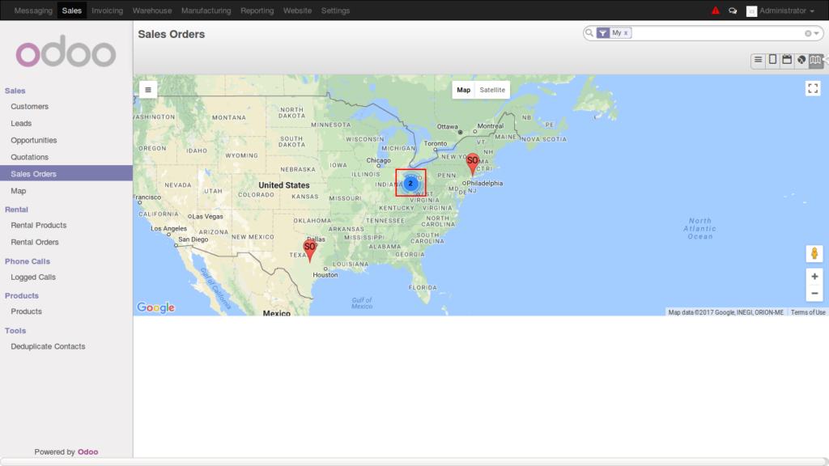Click the Terms of Use link
The height and width of the screenshot is (466, 829).
click(809, 311)
